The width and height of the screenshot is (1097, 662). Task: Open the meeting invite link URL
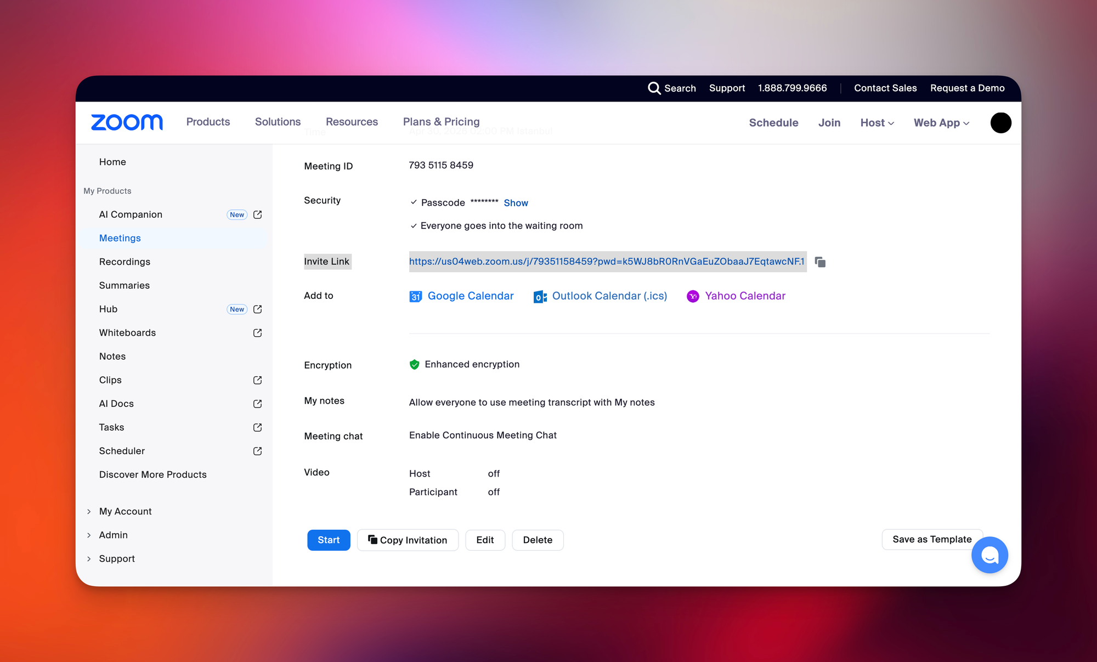point(607,262)
